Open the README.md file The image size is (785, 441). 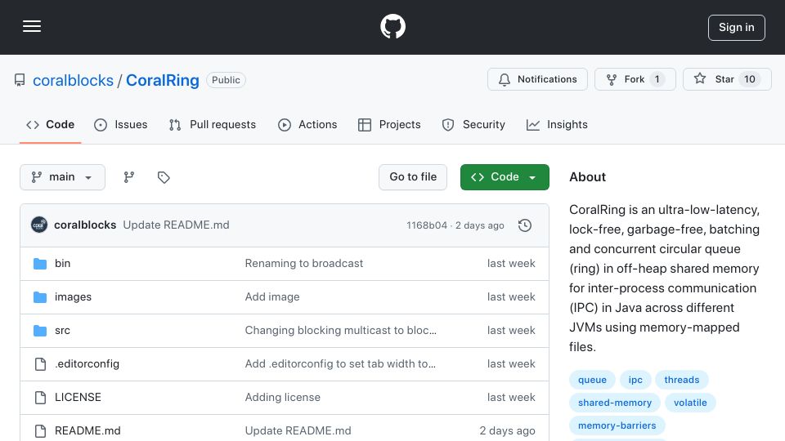coord(87,431)
